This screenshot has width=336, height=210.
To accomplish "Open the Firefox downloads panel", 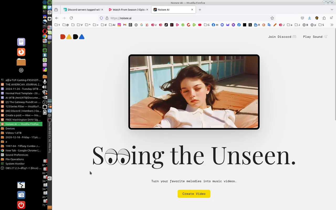I will click(309, 18).
